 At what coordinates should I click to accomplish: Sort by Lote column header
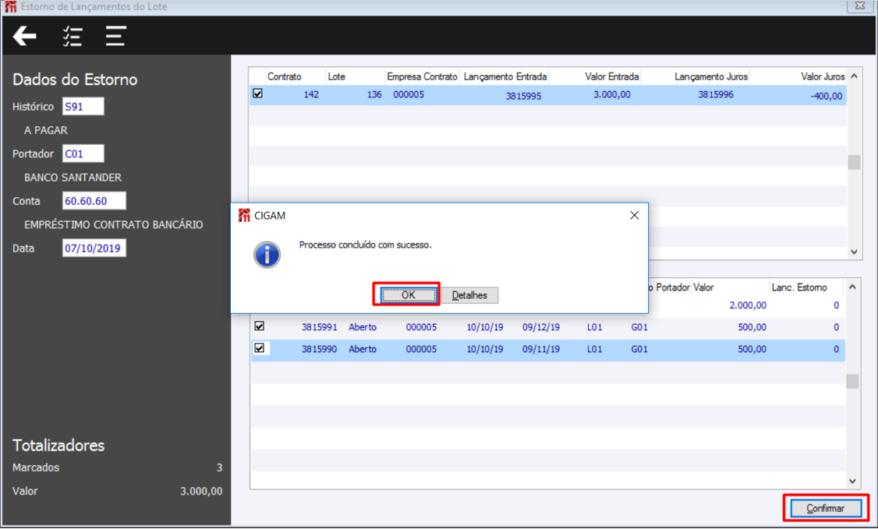(355, 76)
